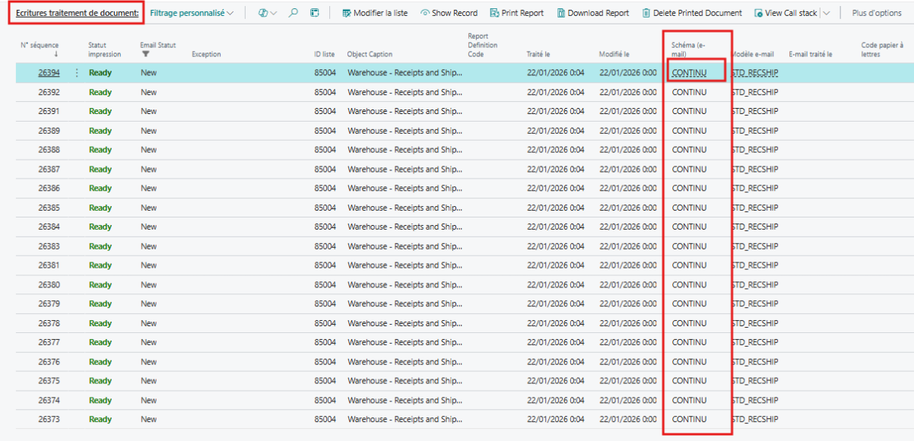
Task: Click the Modifier la liste edit icon
Action: pos(347,13)
